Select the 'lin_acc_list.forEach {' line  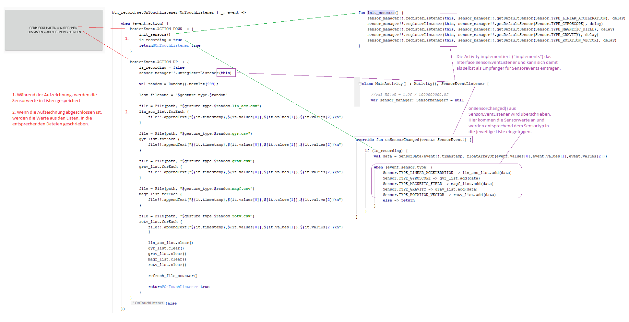[164, 112]
